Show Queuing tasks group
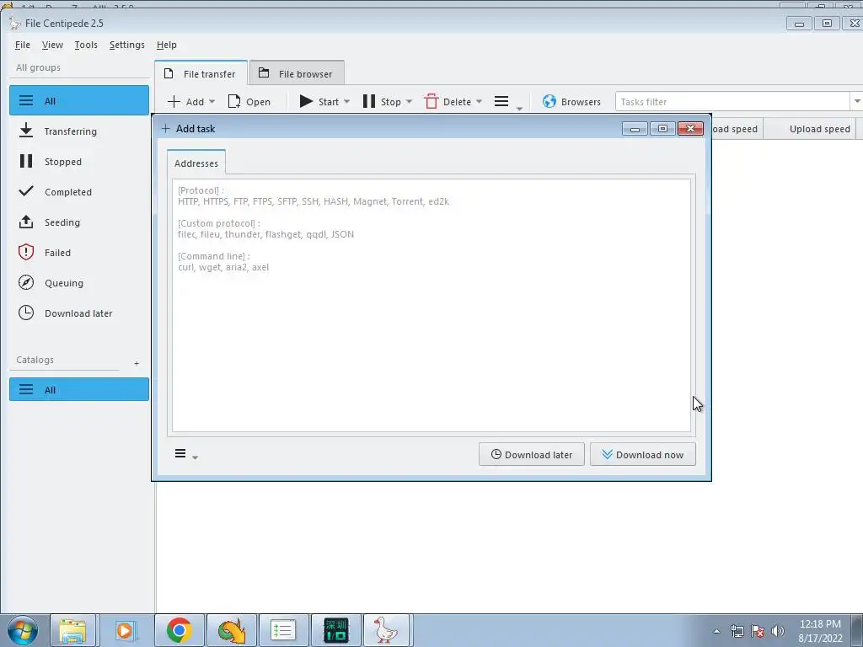Screen dimensions: 863x647 pyautogui.click(x=79, y=282)
